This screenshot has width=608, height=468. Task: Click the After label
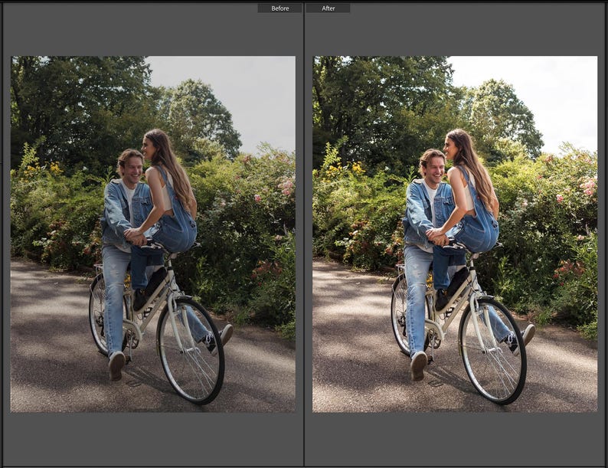pos(328,8)
